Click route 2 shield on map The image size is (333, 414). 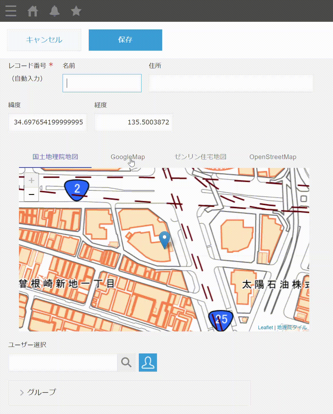(x=77, y=190)
